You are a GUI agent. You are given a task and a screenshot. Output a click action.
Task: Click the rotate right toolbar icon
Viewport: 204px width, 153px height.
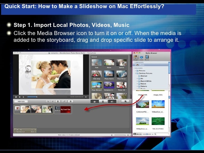click(53, 101)
